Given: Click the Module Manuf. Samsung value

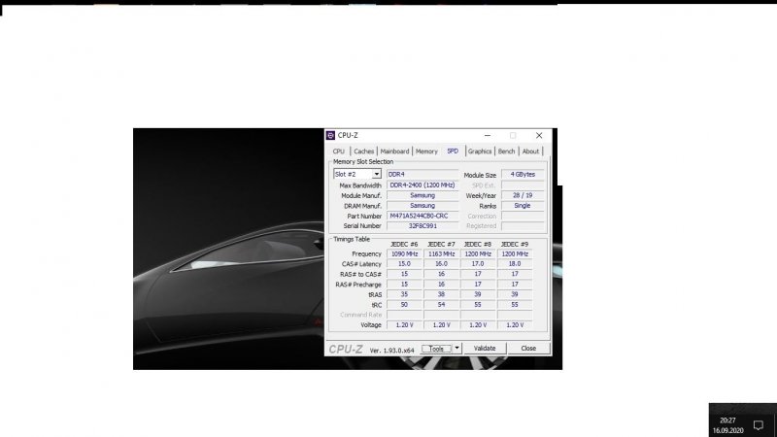Looking at the screenshot, I should tap(422, 195).
